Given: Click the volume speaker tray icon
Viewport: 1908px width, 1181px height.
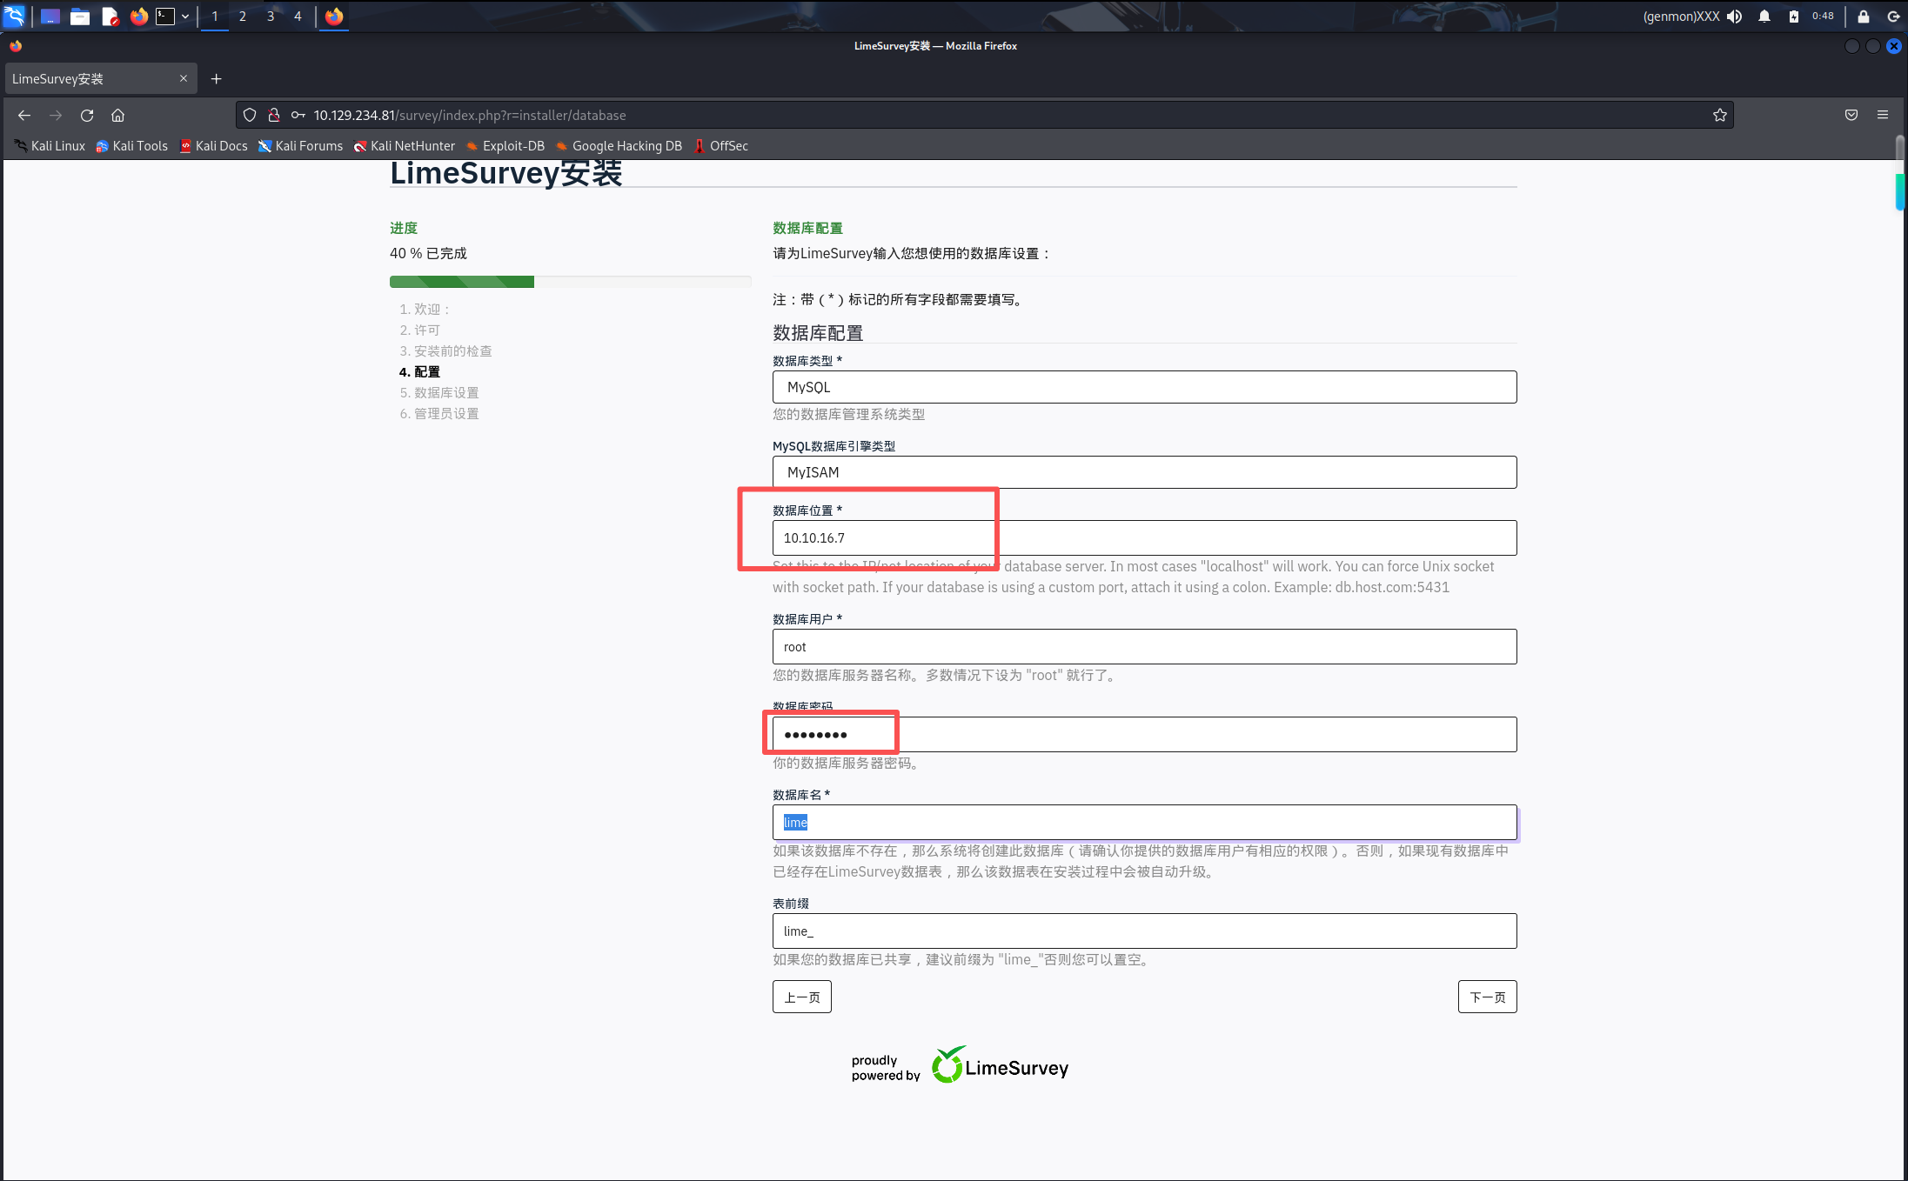Looking at the screenshot, I should point(1735,17).
